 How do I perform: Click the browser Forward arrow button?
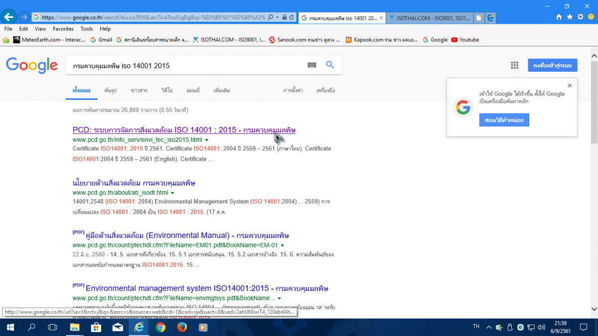coord(23,17)
